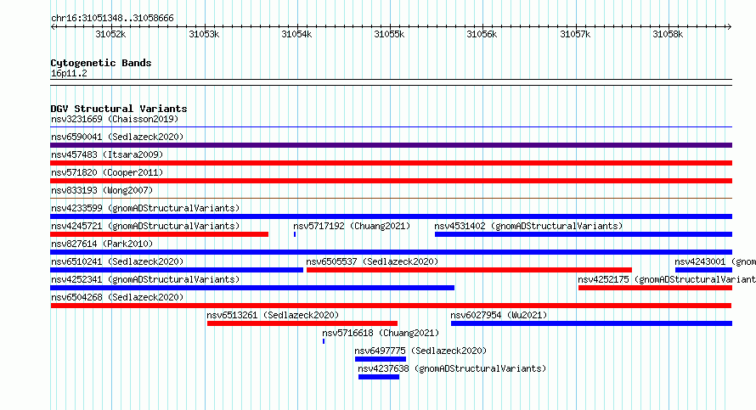Click the 31052k ruler tick label
Image resolution: width=756 pixels, height=410 pixels.
click(x=110, y=34)
